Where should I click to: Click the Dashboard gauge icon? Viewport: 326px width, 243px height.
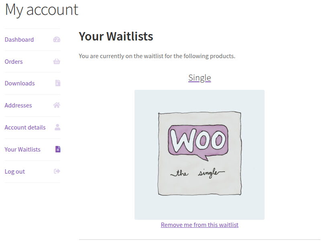tap(57, 40)
